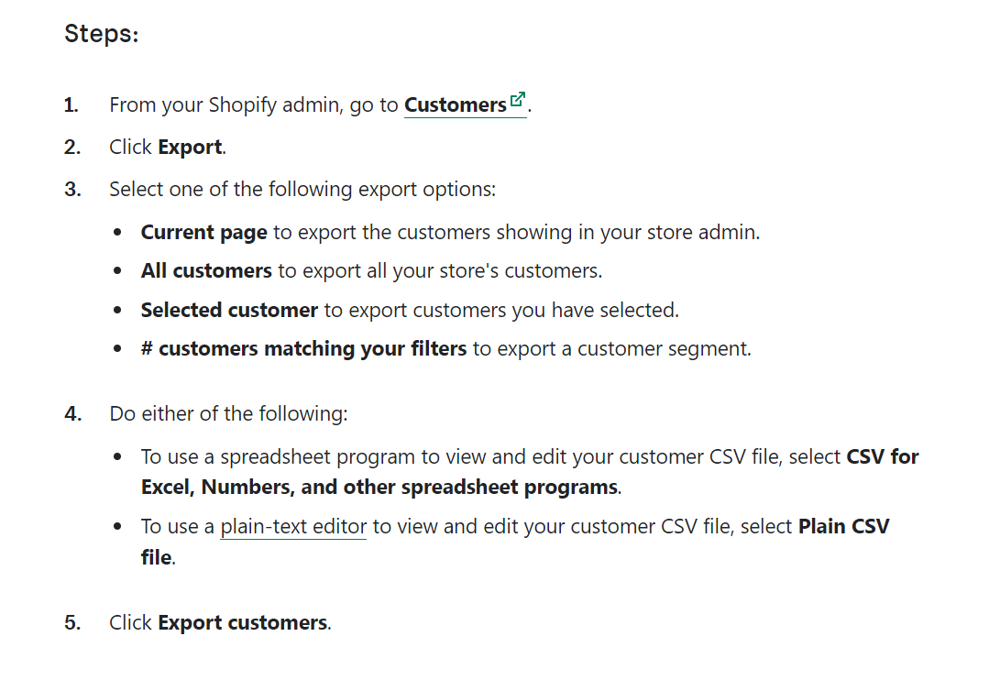Click the step number 1 marker
This screenshot has height=691, width=989.
click(x=71, y=105)
